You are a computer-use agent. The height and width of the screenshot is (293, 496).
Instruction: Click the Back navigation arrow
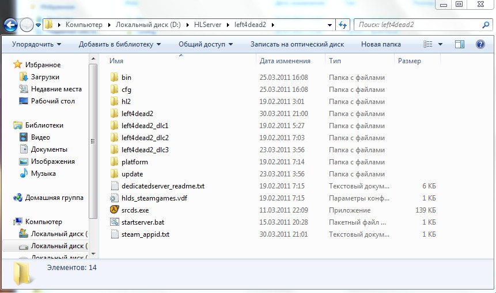[10, 25]
